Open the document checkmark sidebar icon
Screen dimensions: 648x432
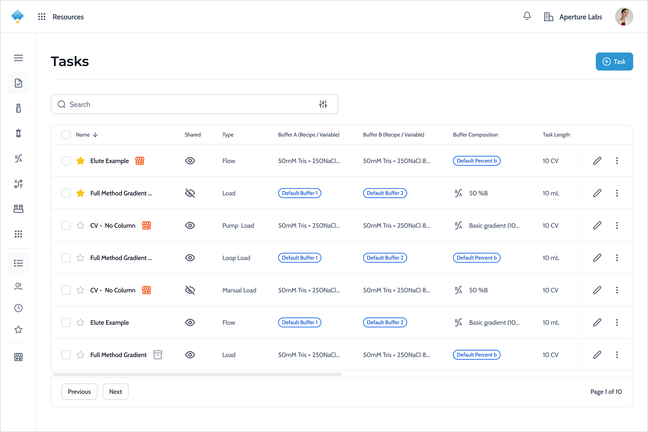click(x=19, y=83)
